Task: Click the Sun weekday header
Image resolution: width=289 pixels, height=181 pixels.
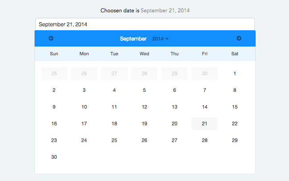Action: [54, 54]
